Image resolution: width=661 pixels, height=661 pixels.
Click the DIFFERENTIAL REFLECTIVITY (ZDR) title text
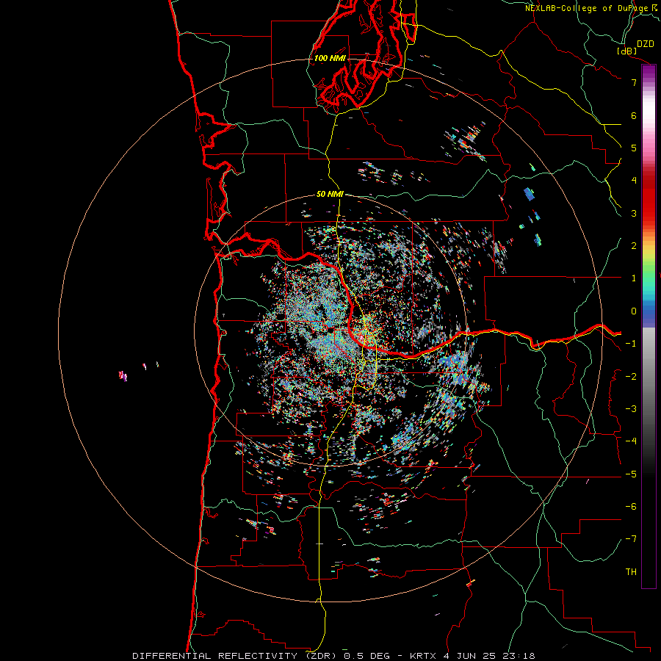[x=234, y=656]
